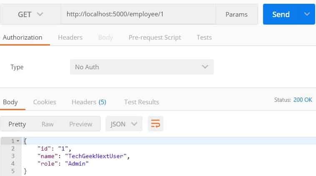The height and width of the screenshot is (176, 316).
Task: Open the Tests tab
Action: pos(204,38)
